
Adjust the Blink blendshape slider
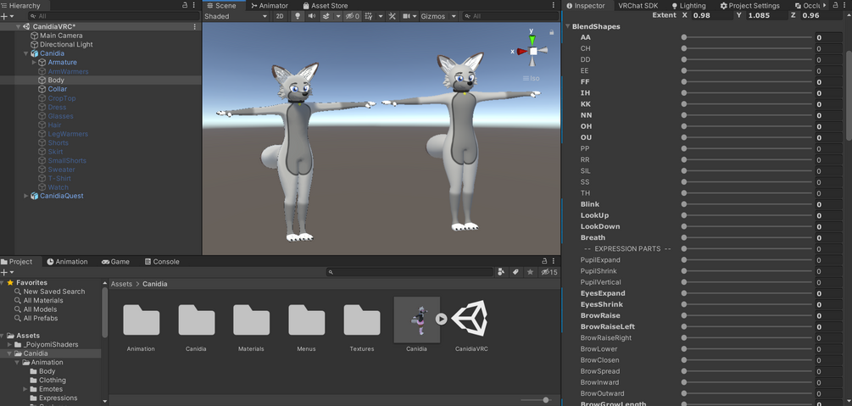pyautogui.click(x=747, y=204)
